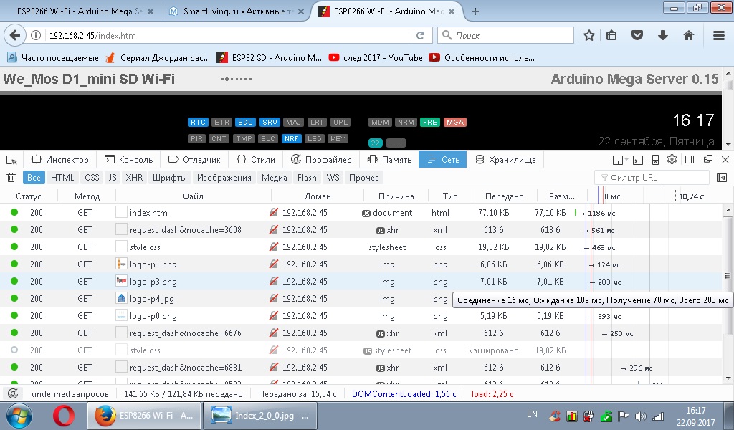Click the Фильтр URL input field
734x430 pixels.
click(656, 178)
